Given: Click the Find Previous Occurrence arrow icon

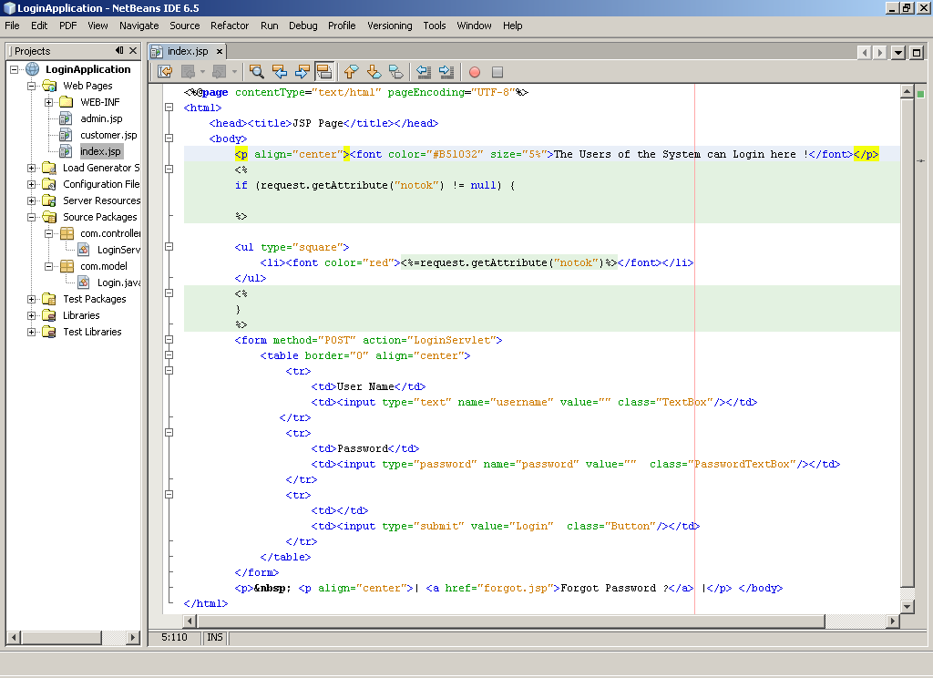Looking at the screenshot, I should click(280, 71).
